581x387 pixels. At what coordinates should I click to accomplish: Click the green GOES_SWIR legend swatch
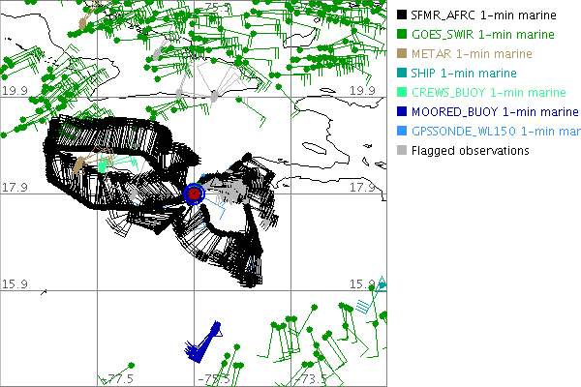tap(402, 35)
